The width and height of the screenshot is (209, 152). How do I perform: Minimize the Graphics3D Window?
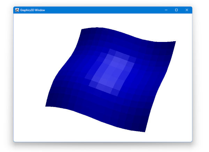pos(166,10)
